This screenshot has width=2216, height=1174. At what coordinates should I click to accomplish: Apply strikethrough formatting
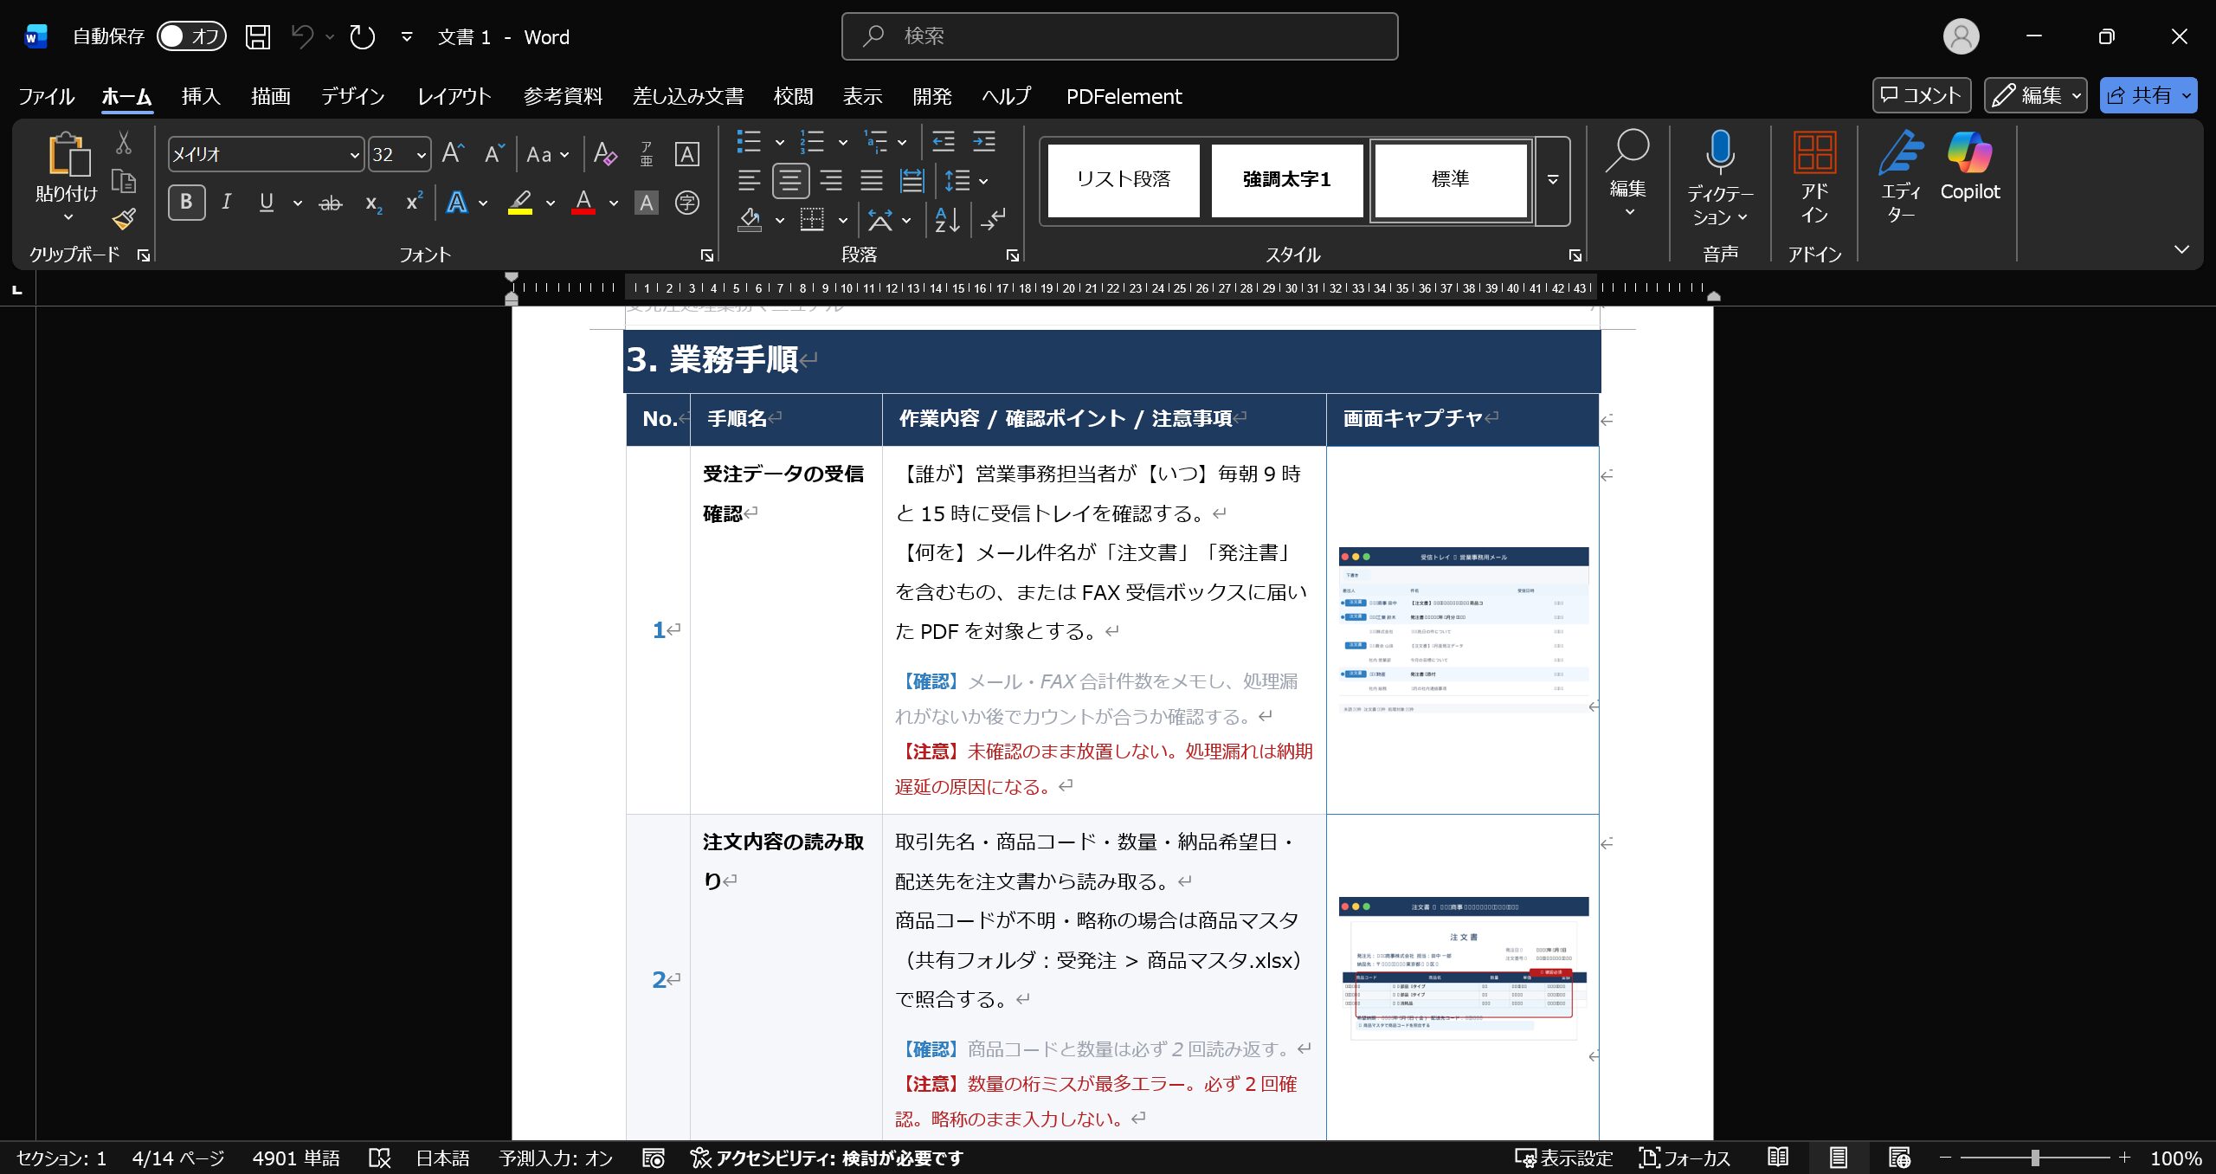pyautogui.click(x=330, y=203)
